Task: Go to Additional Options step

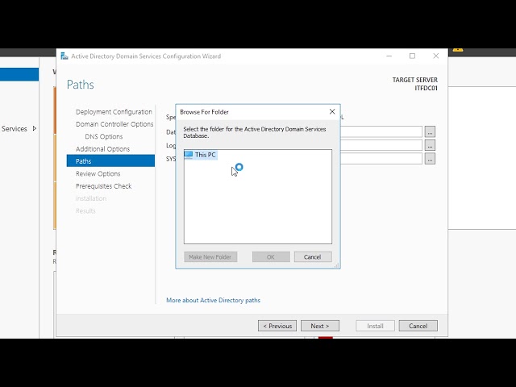Action: pyautogui.click(x=102, y=148)
